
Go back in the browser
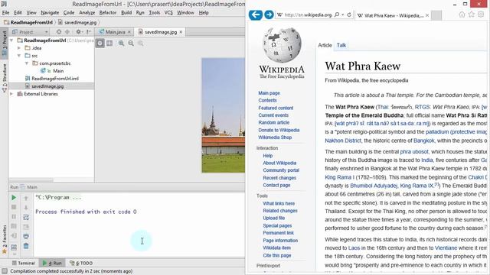[x=255, y=15]
